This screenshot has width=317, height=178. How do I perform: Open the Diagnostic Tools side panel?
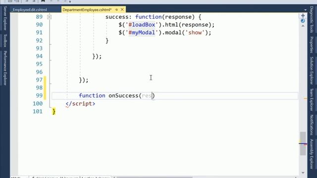(312, 20)
